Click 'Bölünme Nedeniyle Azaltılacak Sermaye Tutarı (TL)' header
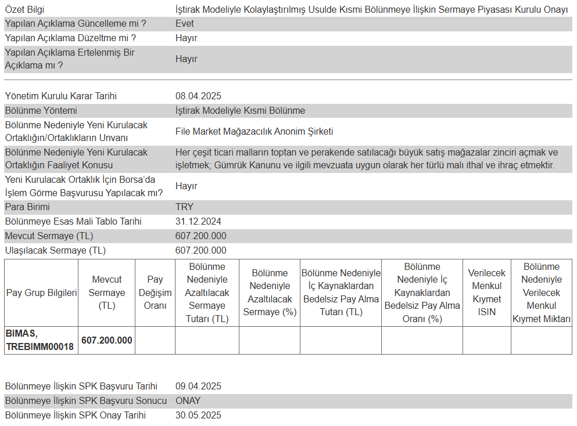This screenshot has width=577, height=426. point(206,293)
